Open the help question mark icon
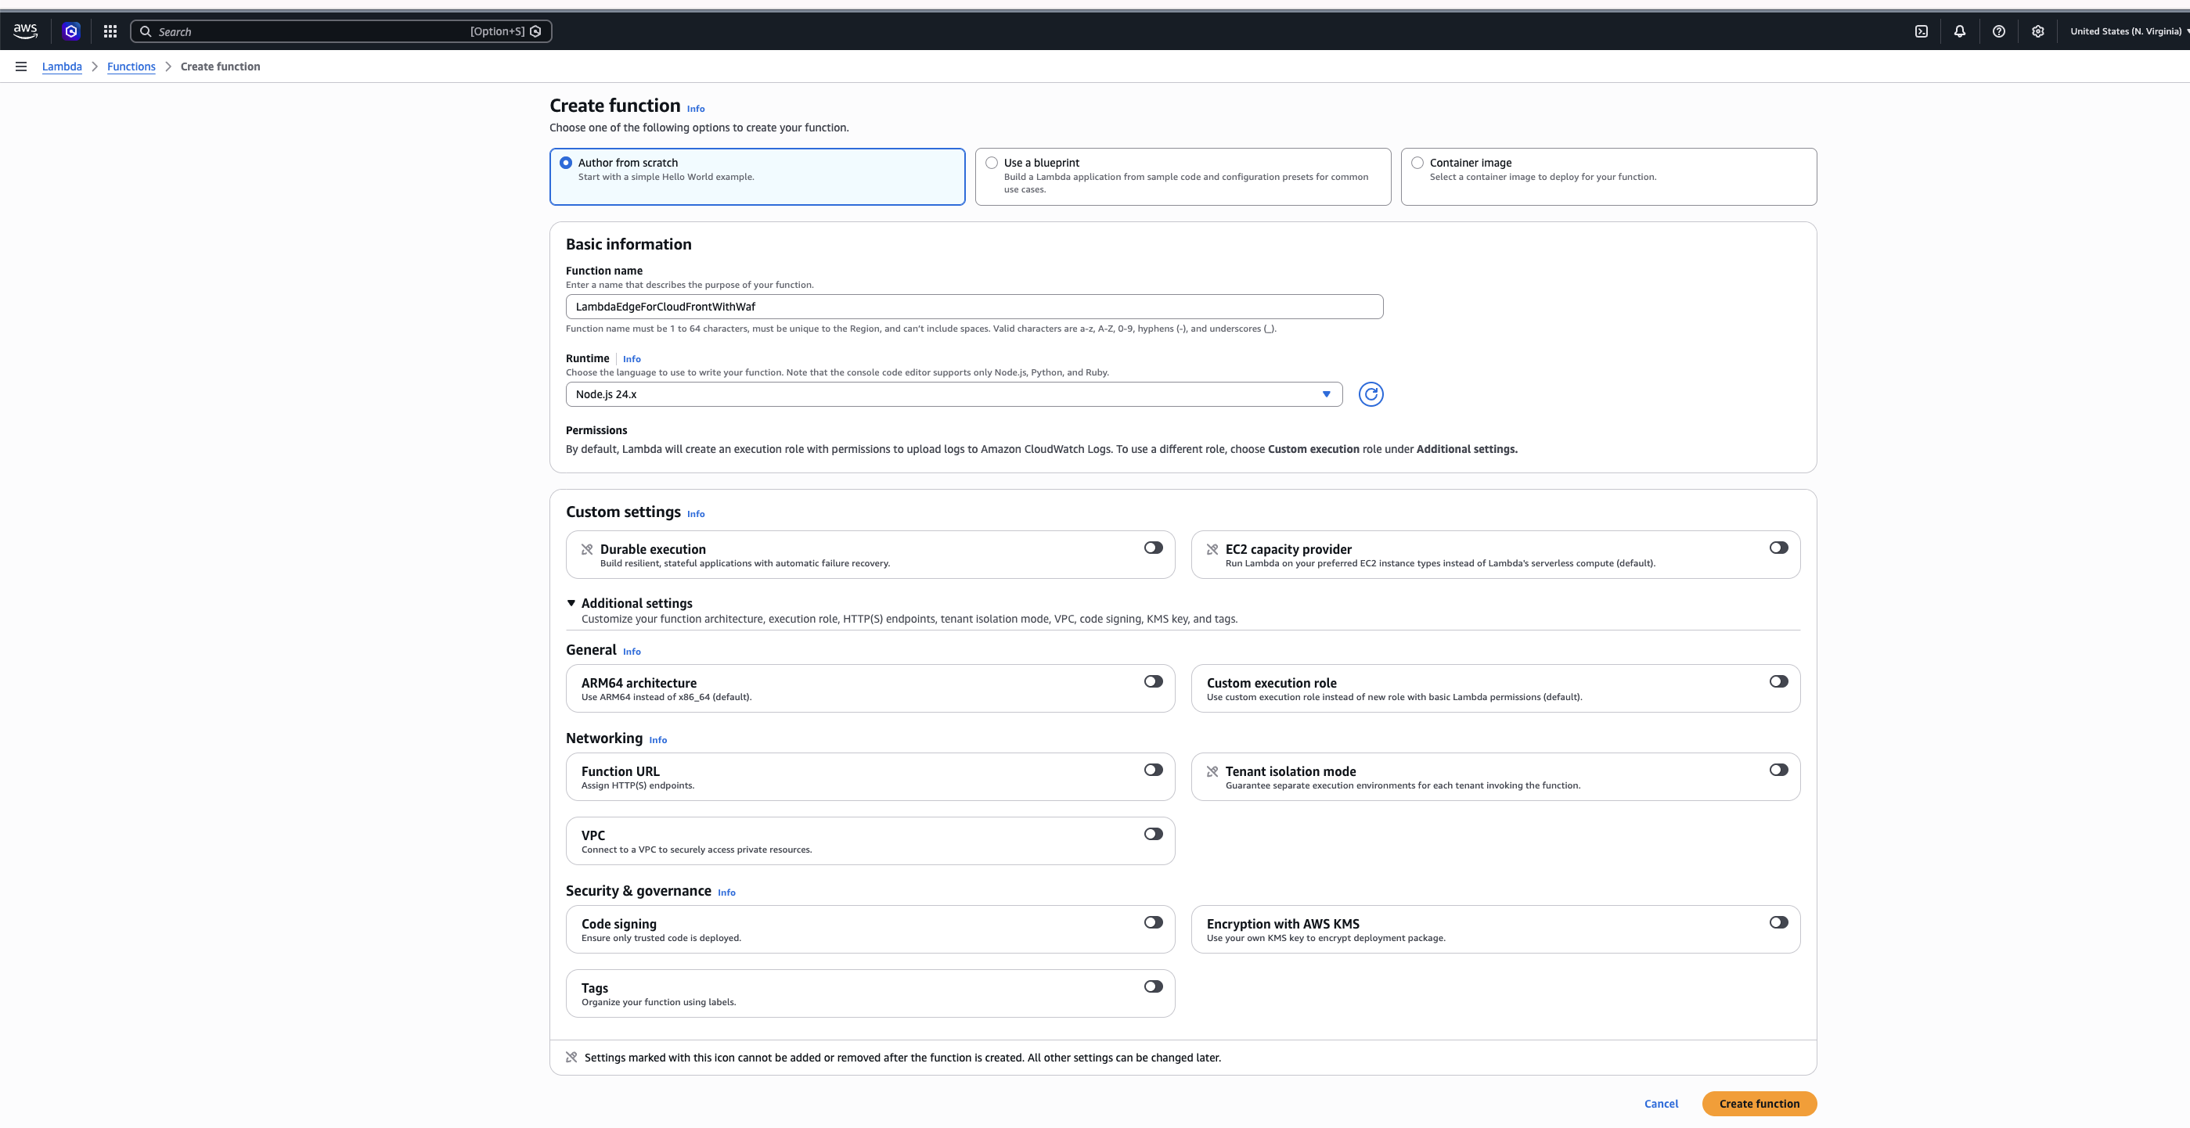 click(x=1999, y=31)
